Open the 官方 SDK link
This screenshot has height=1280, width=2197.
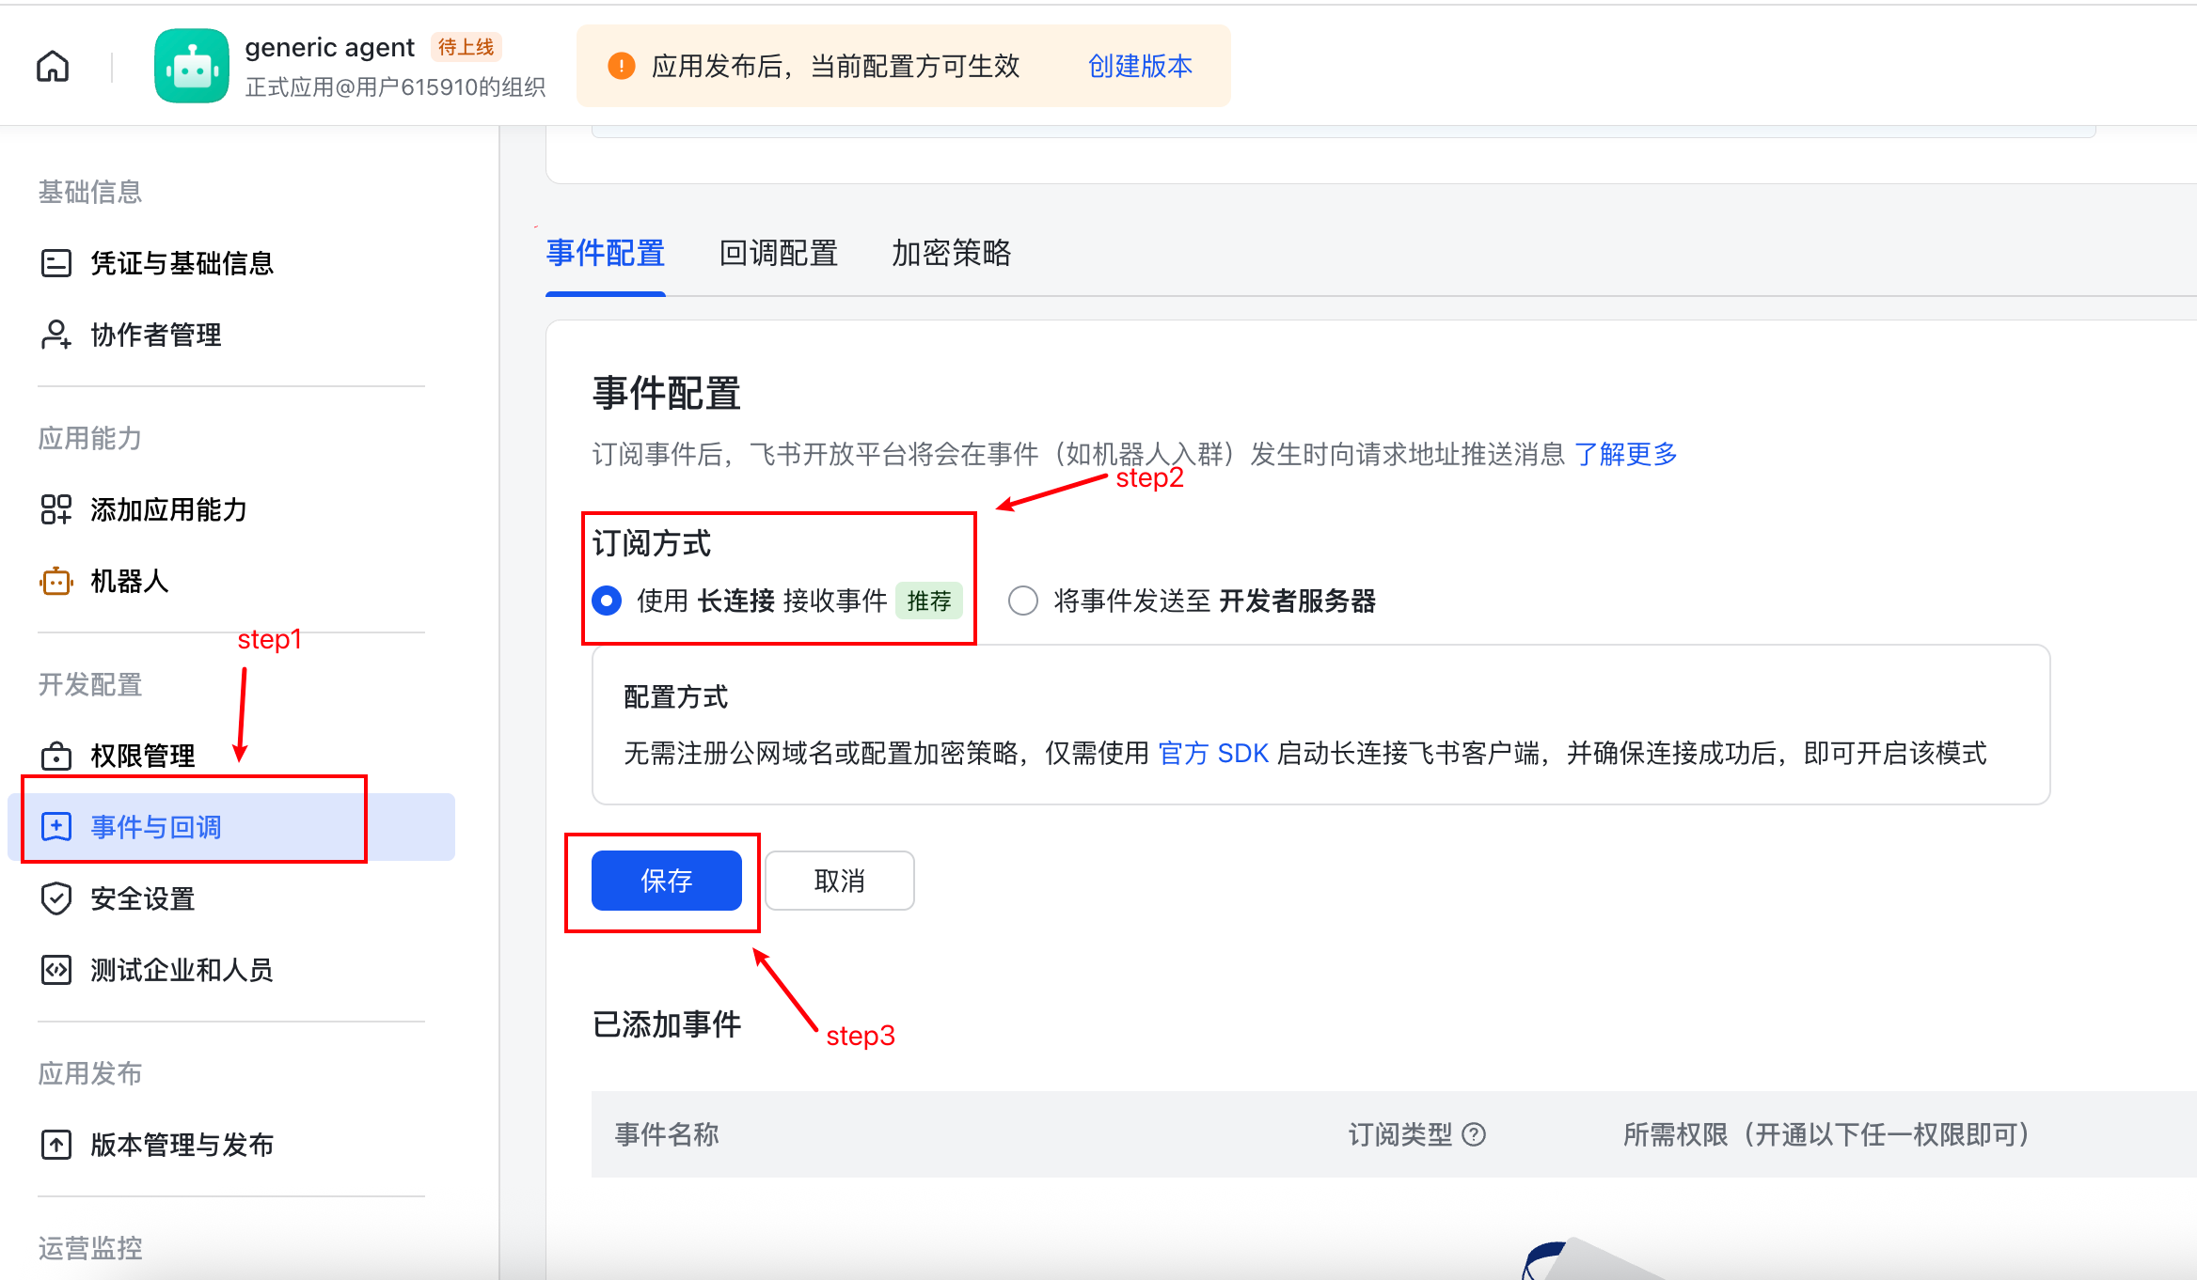pyautogui.click(x=1213, y=754)
